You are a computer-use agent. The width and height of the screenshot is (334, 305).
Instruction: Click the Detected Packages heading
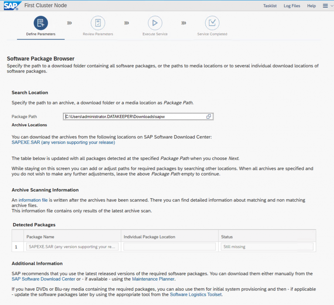34,225
